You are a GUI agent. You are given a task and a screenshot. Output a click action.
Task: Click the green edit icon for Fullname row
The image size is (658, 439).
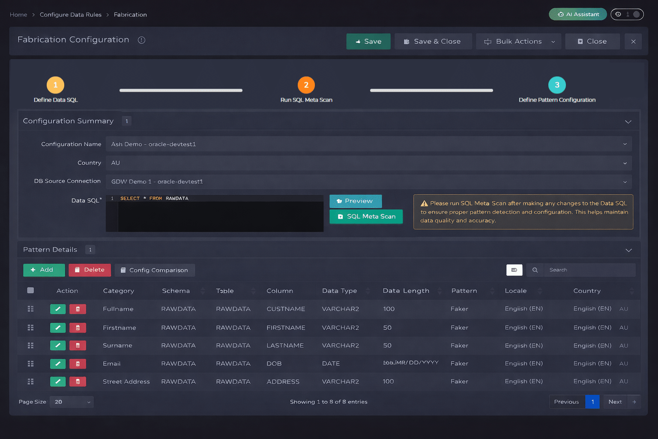pos(58,309)
